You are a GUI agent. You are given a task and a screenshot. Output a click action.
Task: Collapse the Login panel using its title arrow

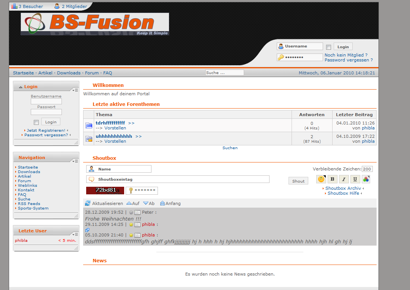click(20, 87)
